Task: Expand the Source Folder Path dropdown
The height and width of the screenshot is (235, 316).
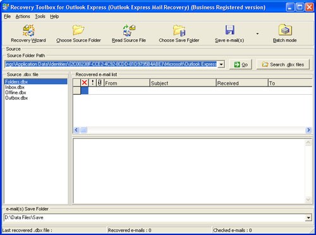Action: tap(221, 64)
